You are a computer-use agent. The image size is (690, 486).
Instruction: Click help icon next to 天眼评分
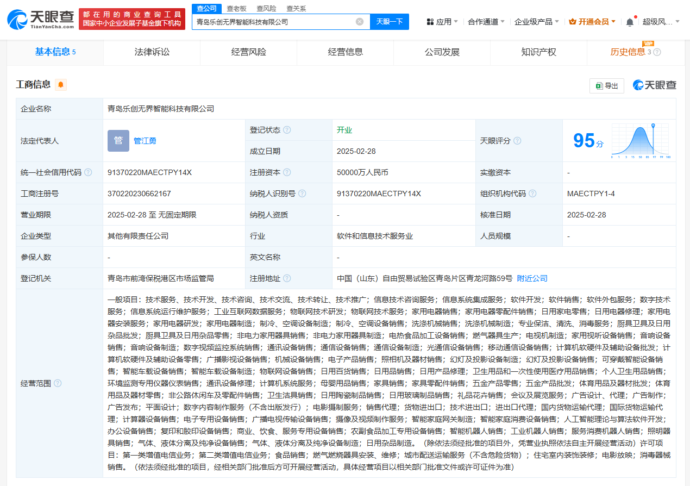pos(517,141)
